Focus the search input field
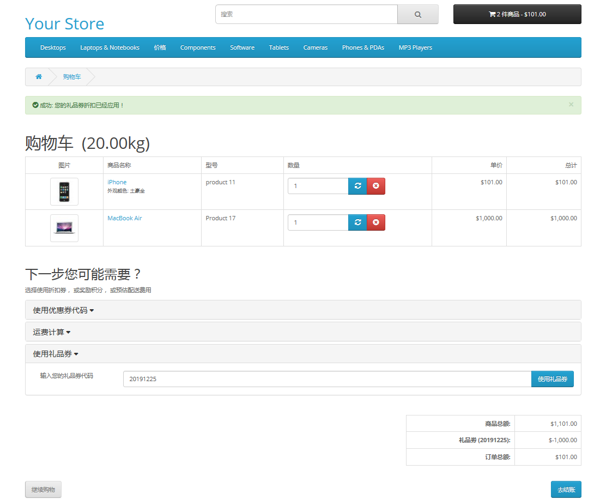 306,14
